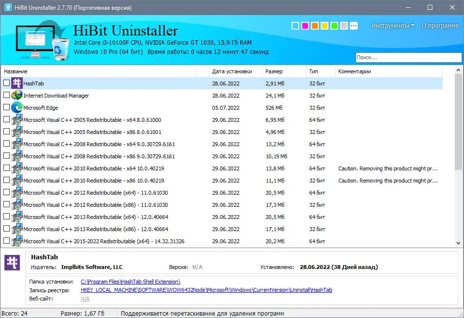Click icon of Visual C++ 2012 (x86) entry

[17, 204]
